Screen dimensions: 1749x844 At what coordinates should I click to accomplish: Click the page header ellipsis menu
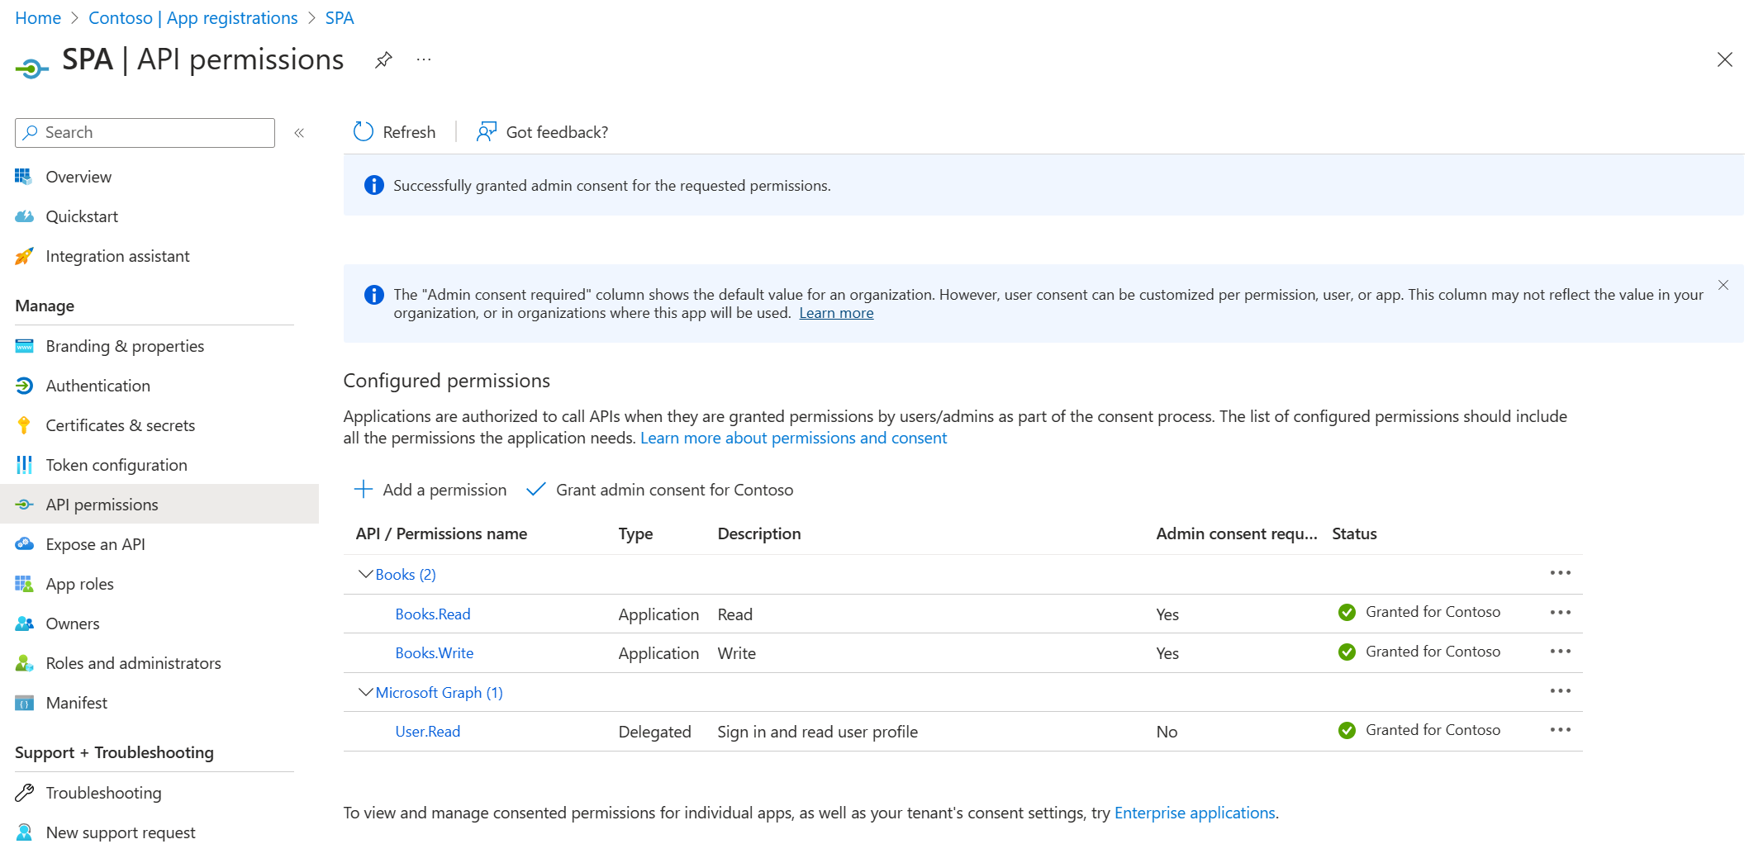point(424,60)
